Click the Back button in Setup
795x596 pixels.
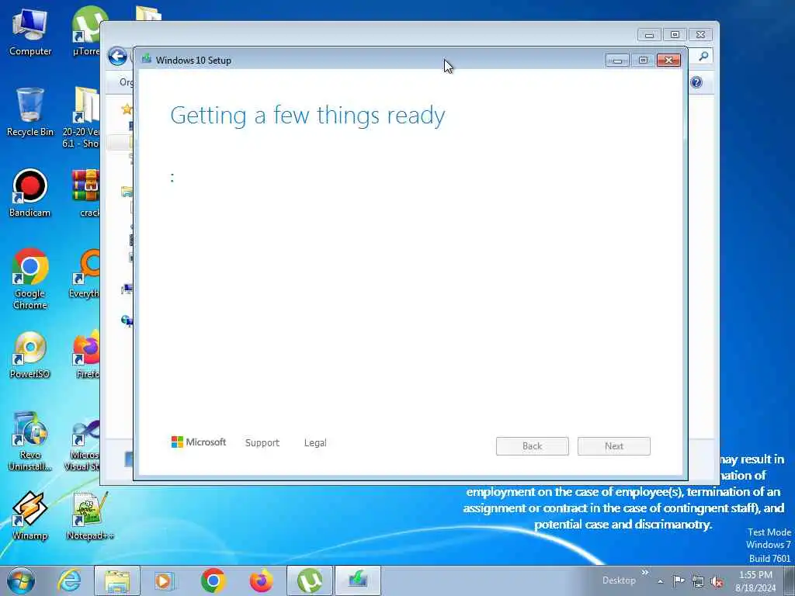point(532,446)
